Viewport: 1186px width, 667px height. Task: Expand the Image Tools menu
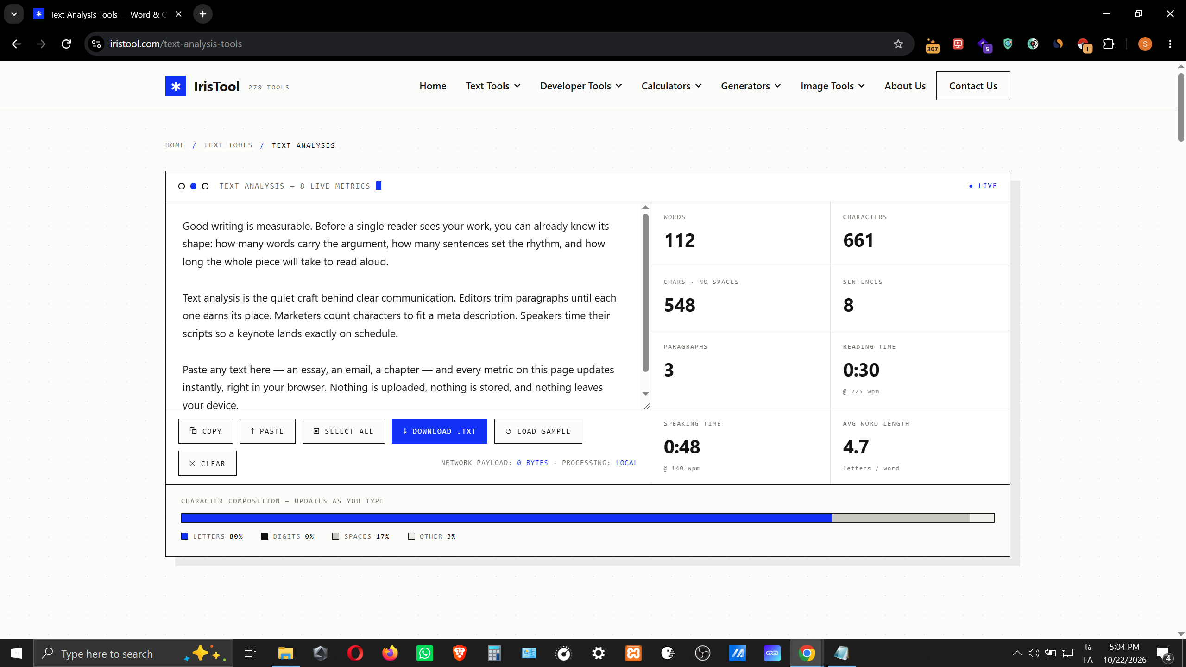click(x=833, y=86)
